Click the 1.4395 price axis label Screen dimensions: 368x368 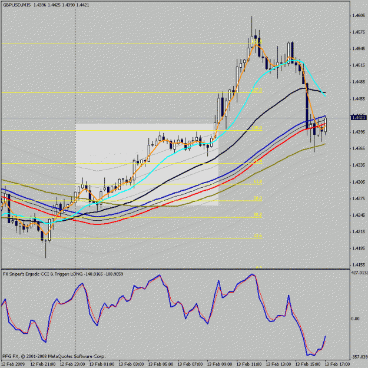[359, 132]
